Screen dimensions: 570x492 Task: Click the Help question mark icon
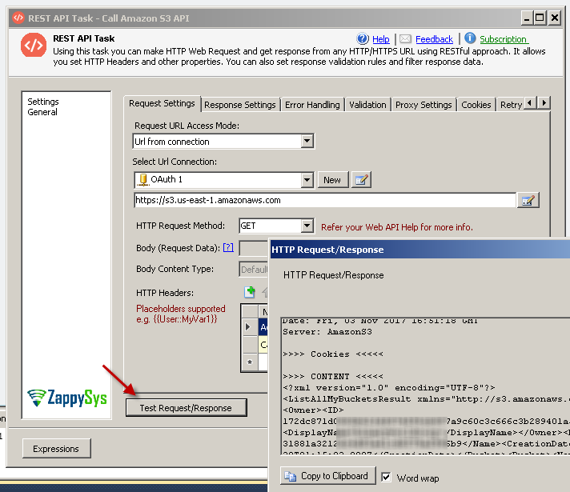(363, 38)
